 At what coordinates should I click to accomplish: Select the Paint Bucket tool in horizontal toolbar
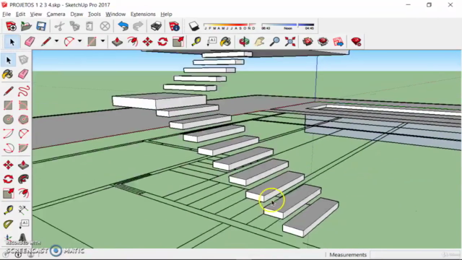225,42
